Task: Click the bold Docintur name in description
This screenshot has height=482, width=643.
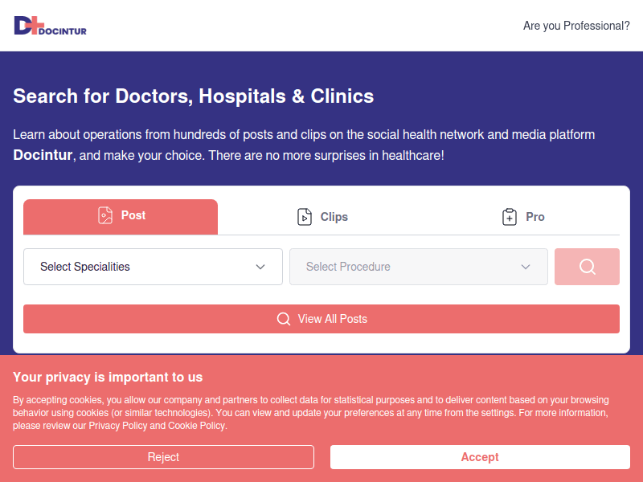Action: [43, 155]
